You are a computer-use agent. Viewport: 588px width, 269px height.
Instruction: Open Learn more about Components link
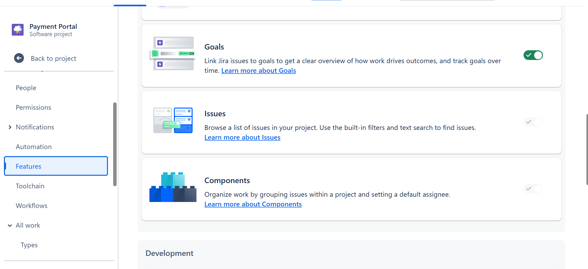point(253,204)
